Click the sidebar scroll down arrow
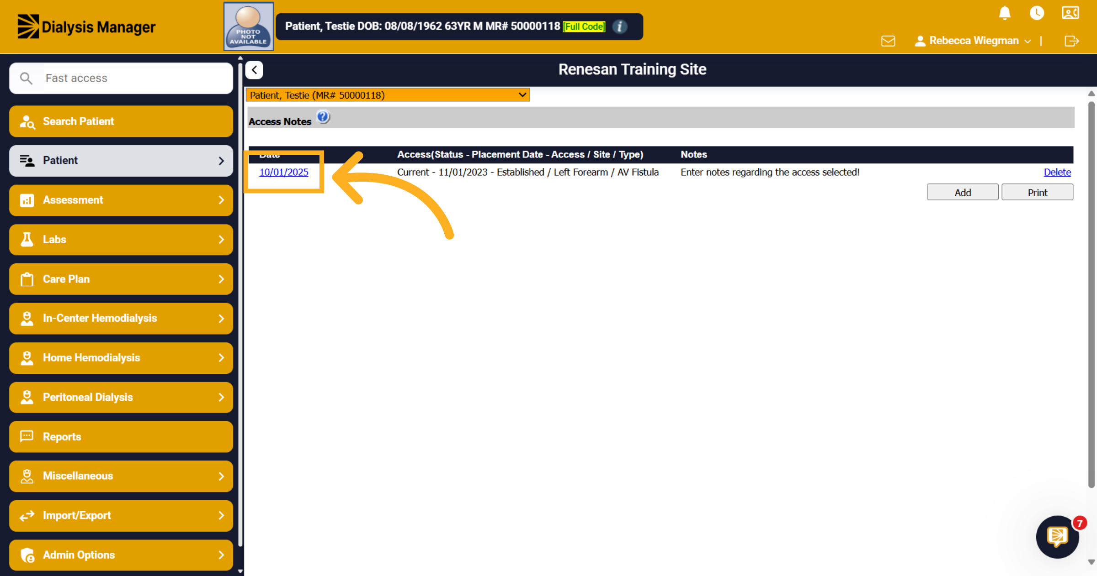This screenshot has height=576, width=1097. tap(240, 571)
